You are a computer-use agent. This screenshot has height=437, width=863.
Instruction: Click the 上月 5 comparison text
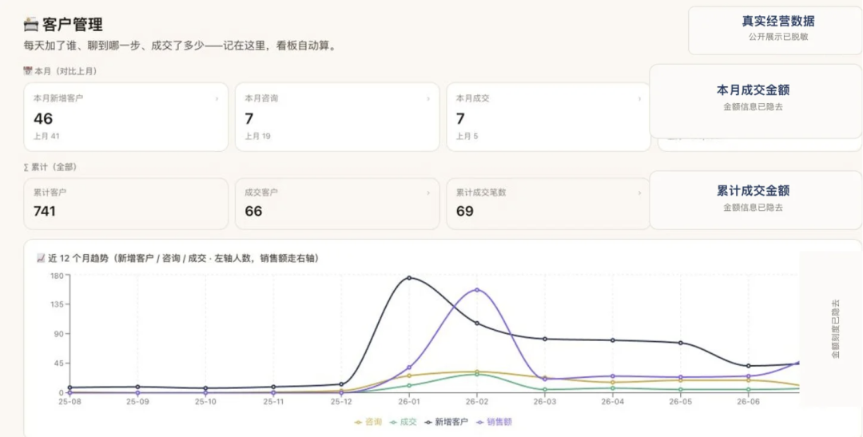[x=467, y=136]
